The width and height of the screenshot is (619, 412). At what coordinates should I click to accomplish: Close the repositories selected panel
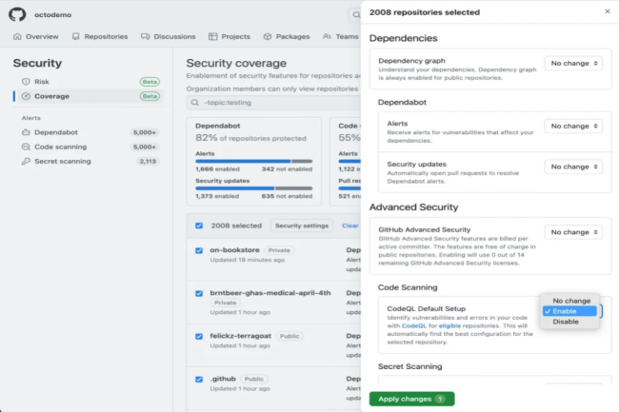[609, 12]
